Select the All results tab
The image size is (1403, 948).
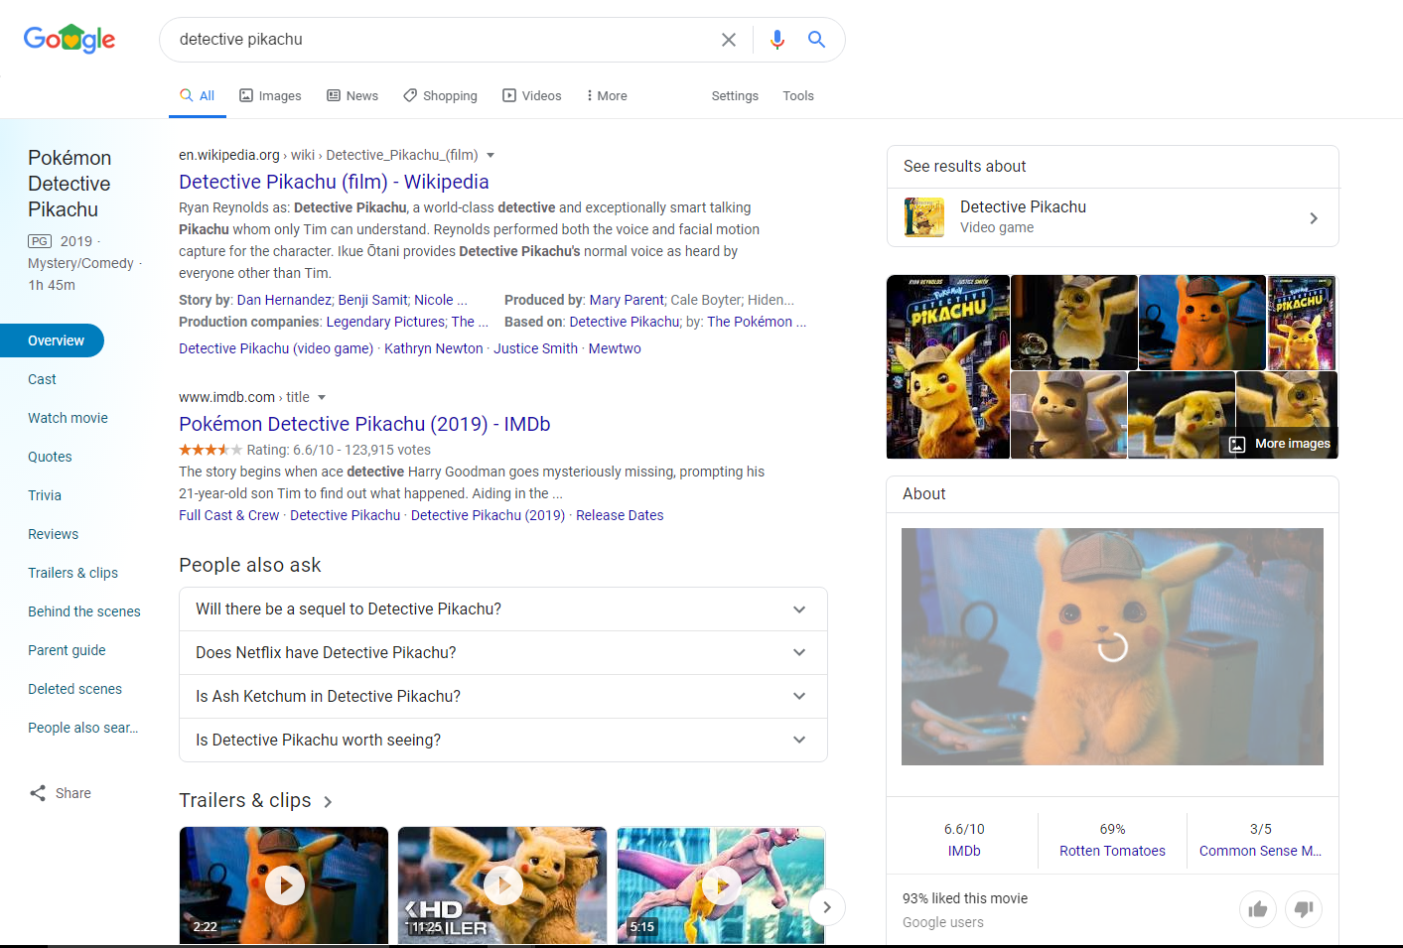197,96
